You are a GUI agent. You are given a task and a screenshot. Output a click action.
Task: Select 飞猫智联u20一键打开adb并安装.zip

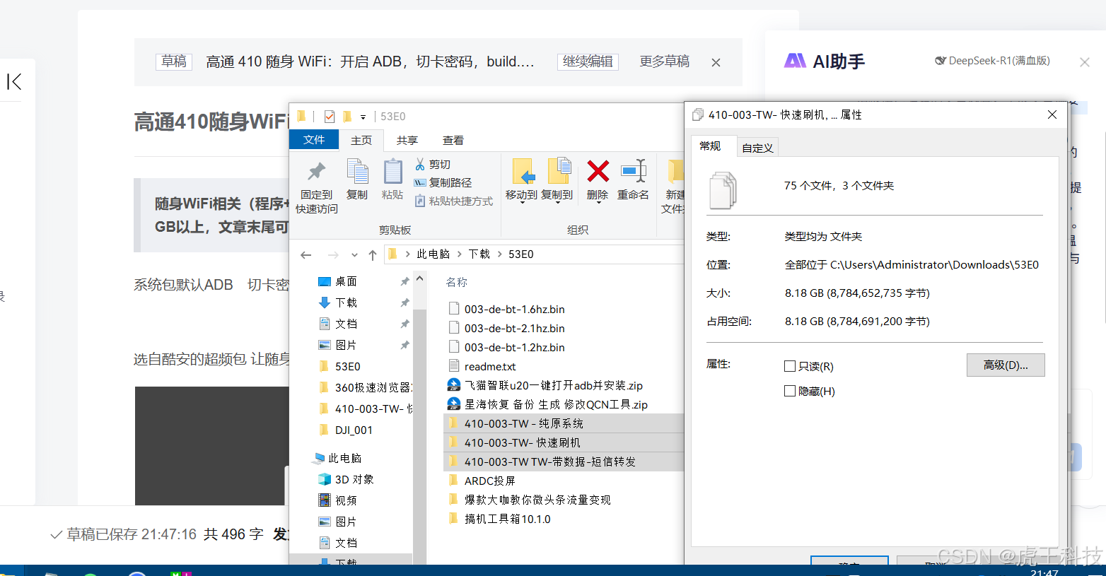[553, 386]
